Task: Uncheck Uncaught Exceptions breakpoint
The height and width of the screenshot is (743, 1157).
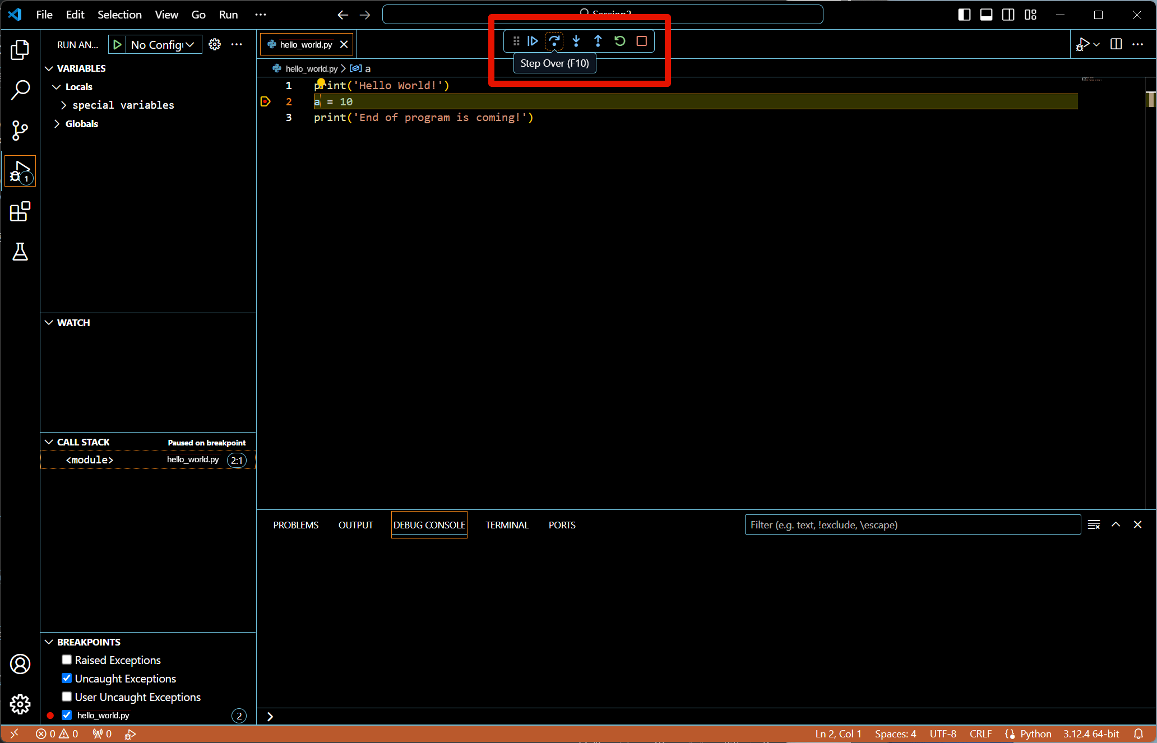Action: tap(67, 678)
